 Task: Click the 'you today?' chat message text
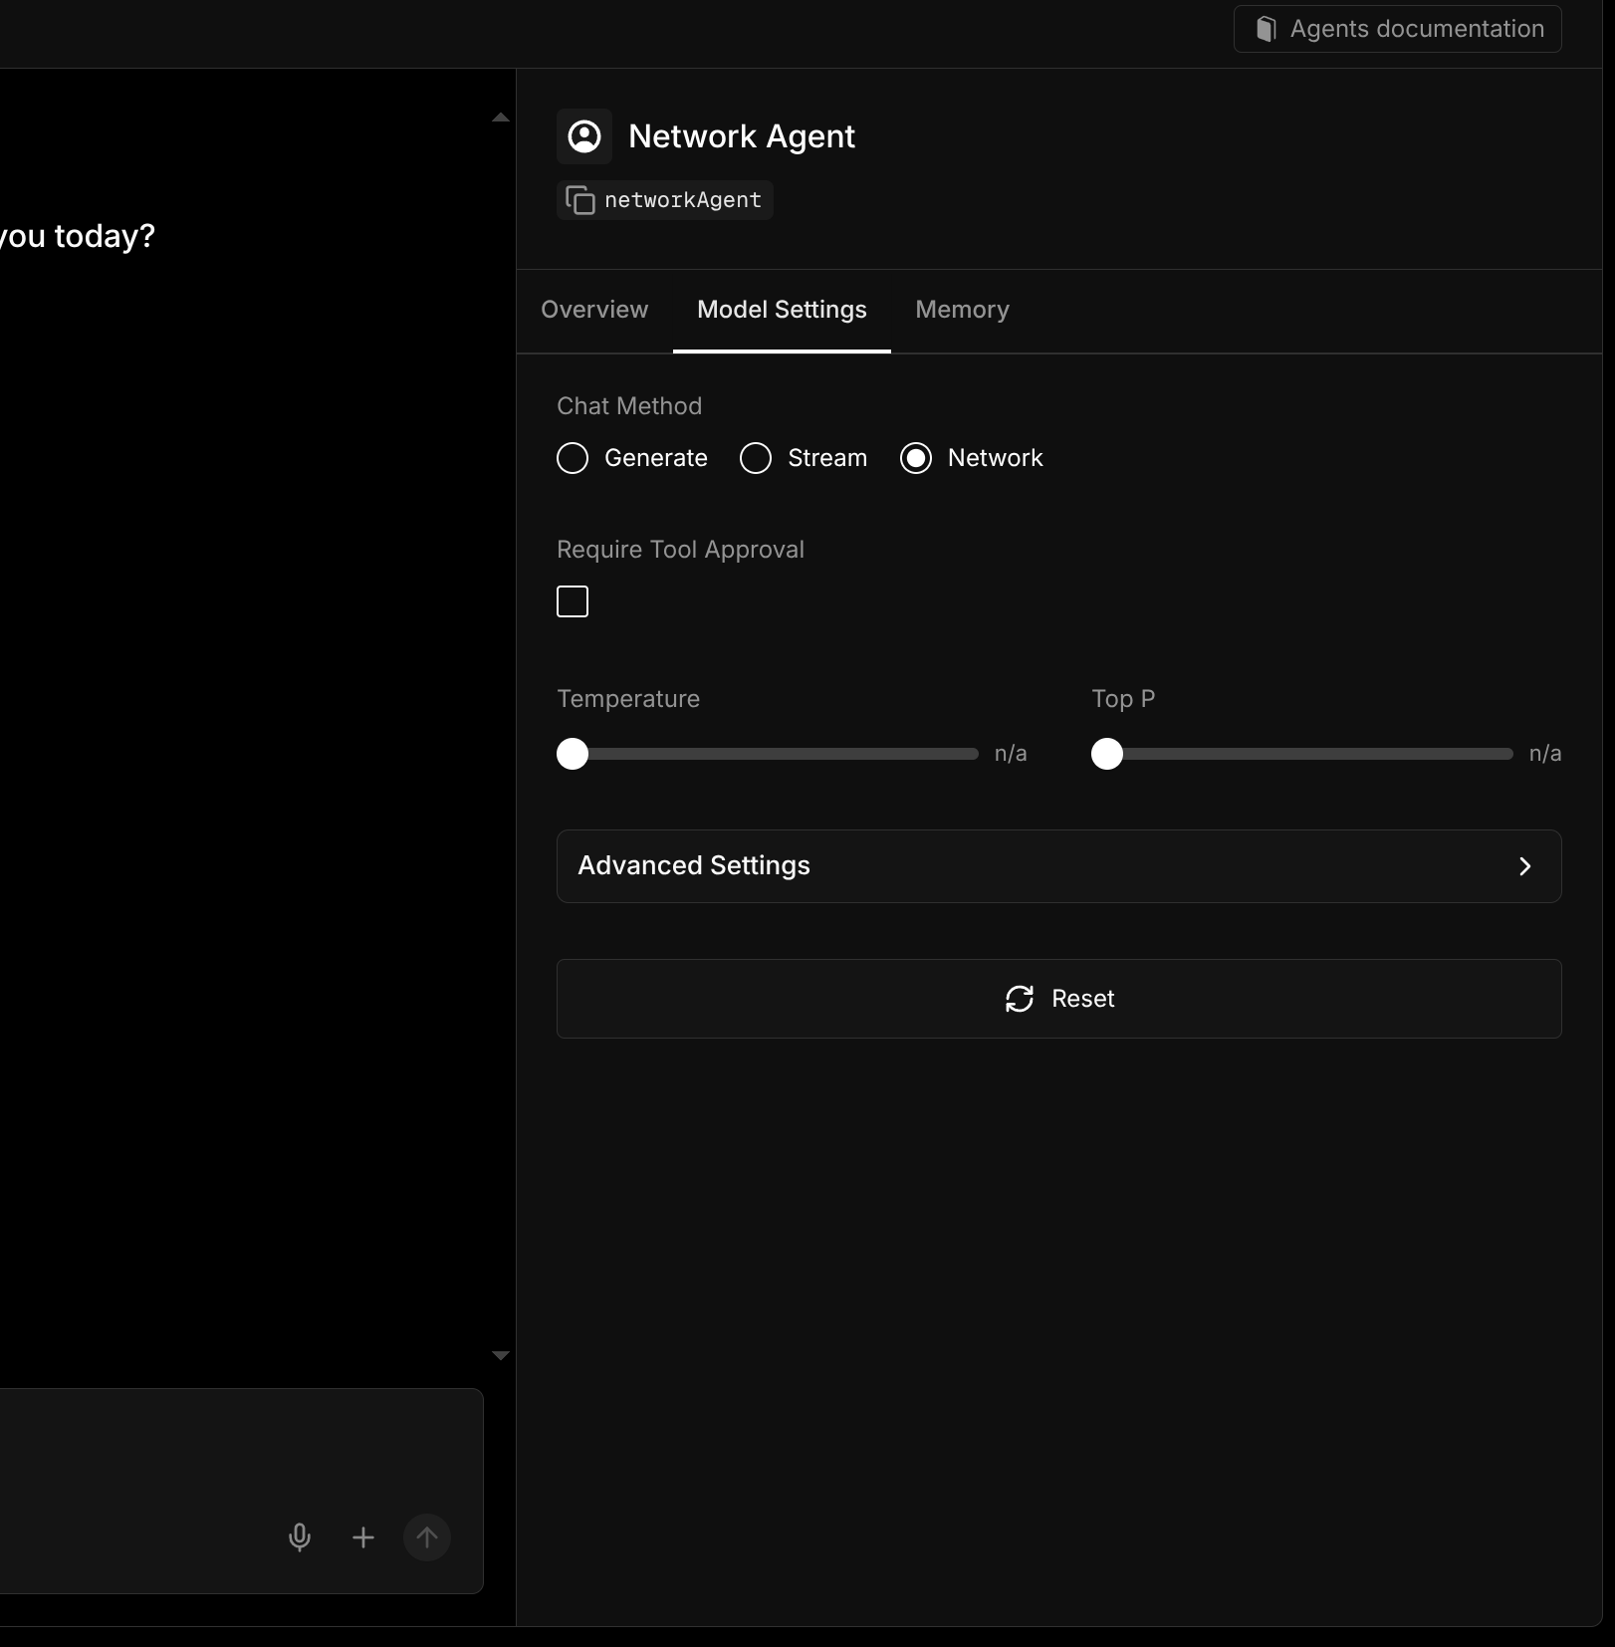pyautogui.click(x=78, y=236)
